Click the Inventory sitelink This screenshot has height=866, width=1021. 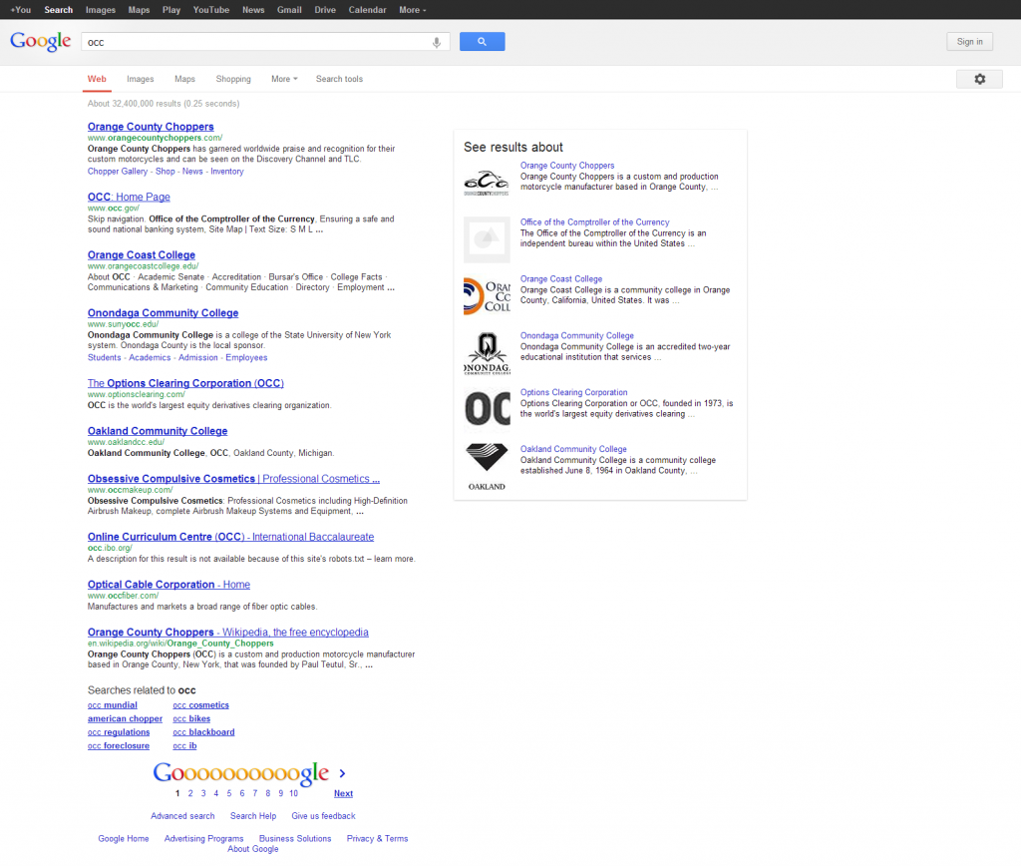pos(227,172)
